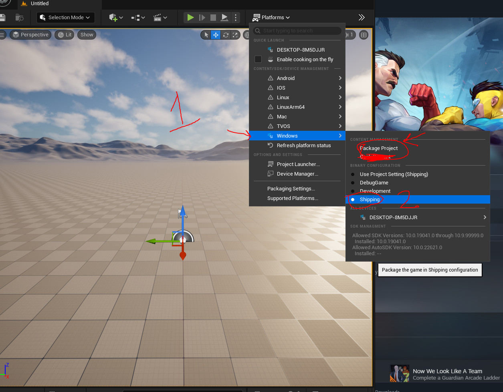Close the Platforms dropdown menu button
503x392 pixels.
click(271, 18)
